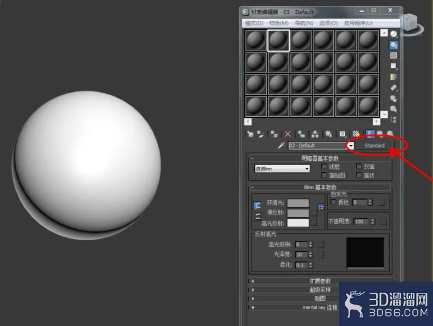Toggle the ambient-diffuse color lock button
This screenshot has height=326, width=433.
point(257,206)
